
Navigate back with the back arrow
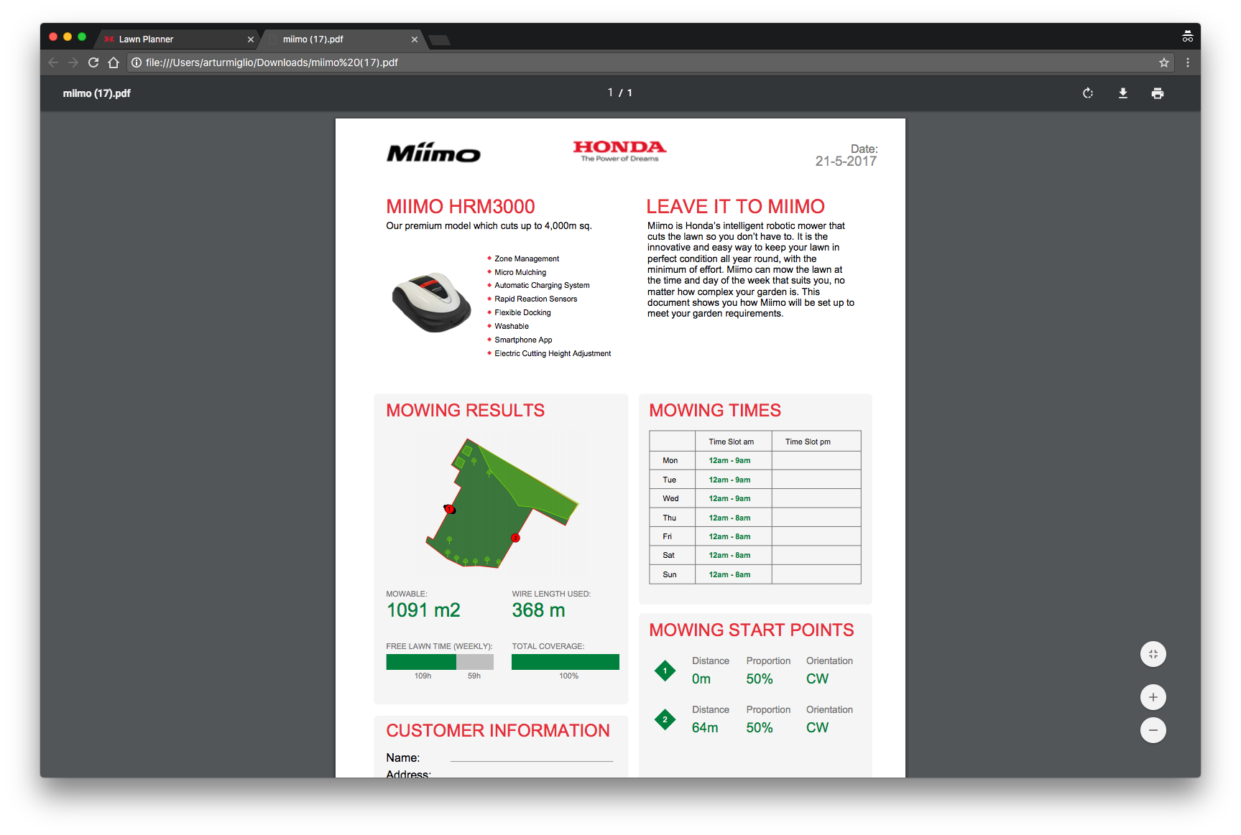pyautogui.click(x=52, y=62)
